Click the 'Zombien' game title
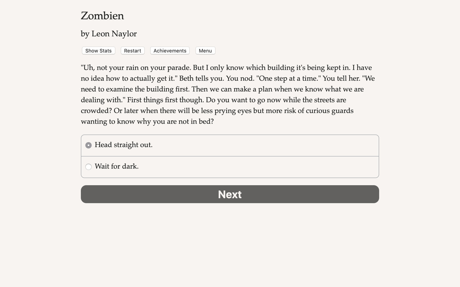 [x=102, y=16]
